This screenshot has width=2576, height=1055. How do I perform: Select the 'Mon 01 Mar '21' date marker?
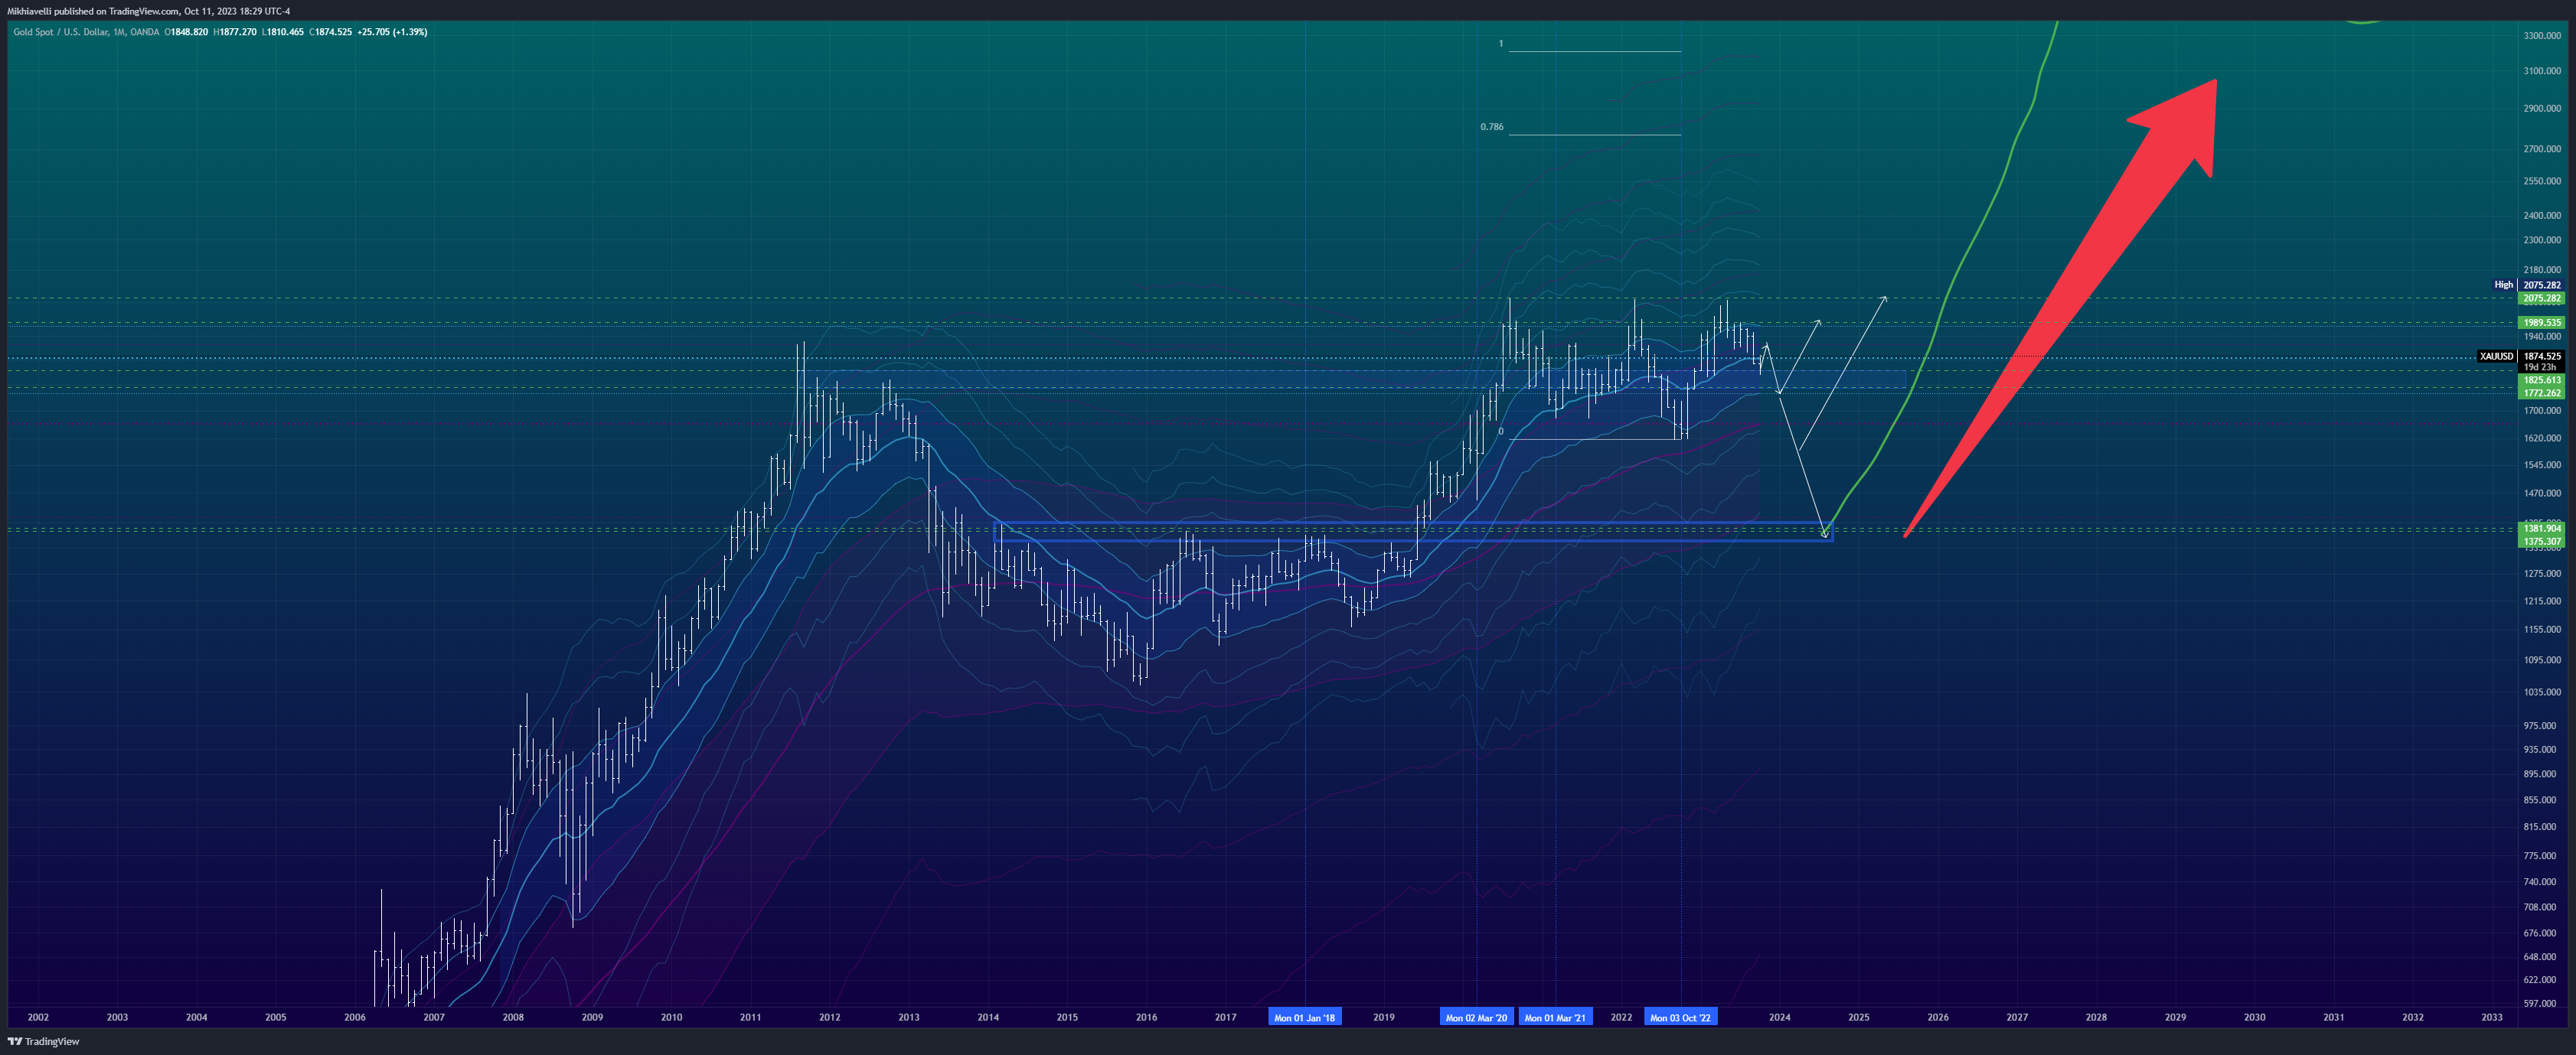tap(1555, 1017)
